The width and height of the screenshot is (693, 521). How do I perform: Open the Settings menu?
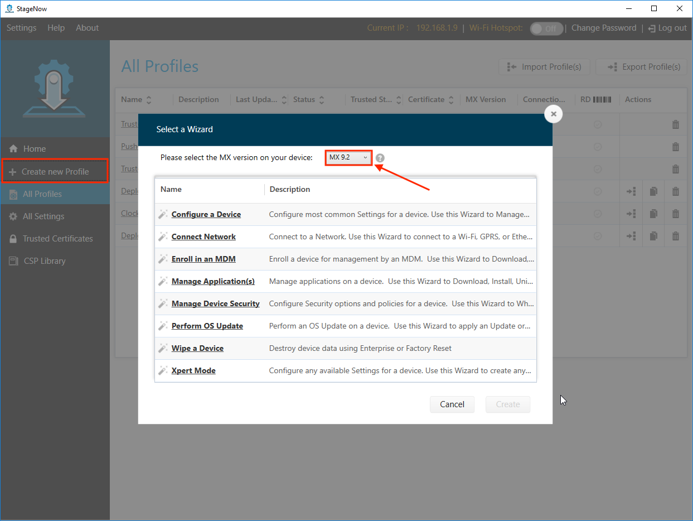[21, 28]
